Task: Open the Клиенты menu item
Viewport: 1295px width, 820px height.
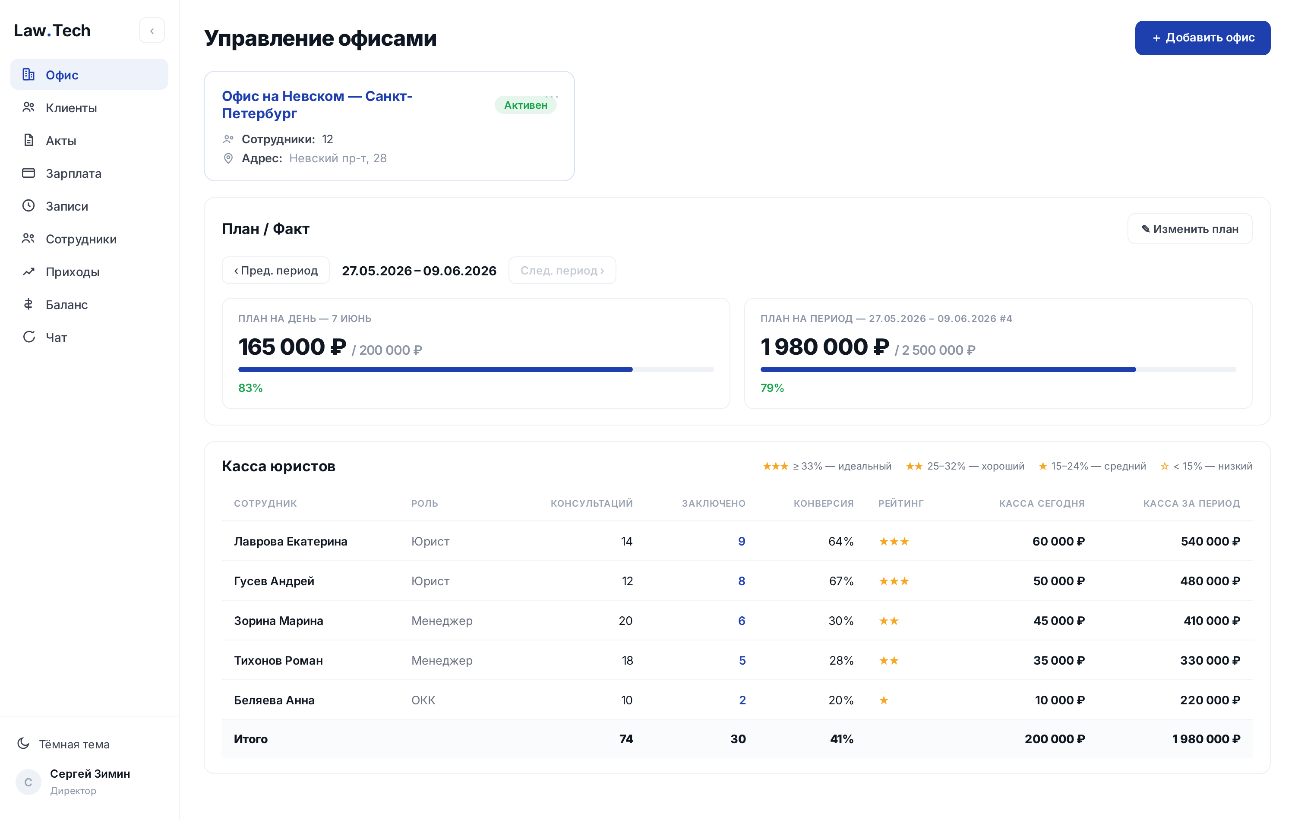Action: coord(89,107)
